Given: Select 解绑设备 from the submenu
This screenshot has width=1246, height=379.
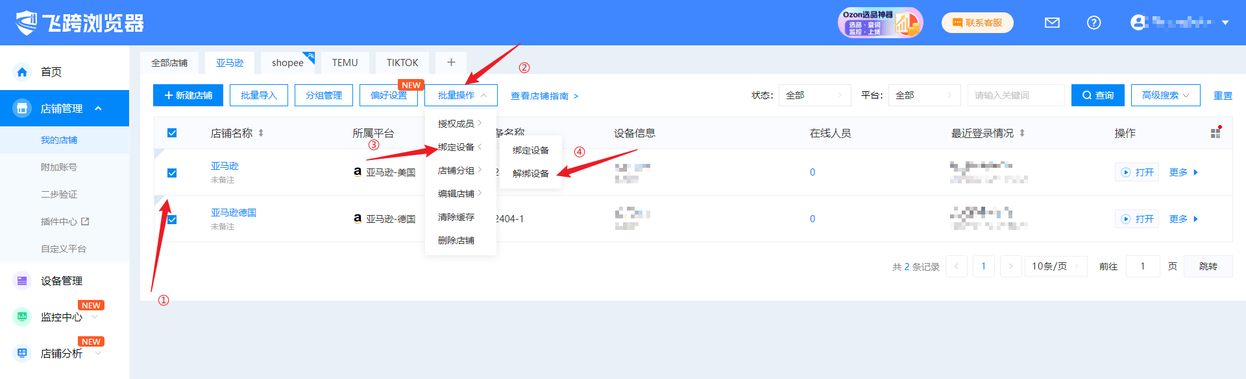Looking at the screenshot, I should pyautogui.click(x=530, y=174).
